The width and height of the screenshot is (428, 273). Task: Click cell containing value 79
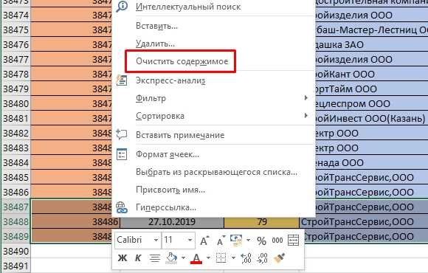pyautogui.click(x=261, y=221)
